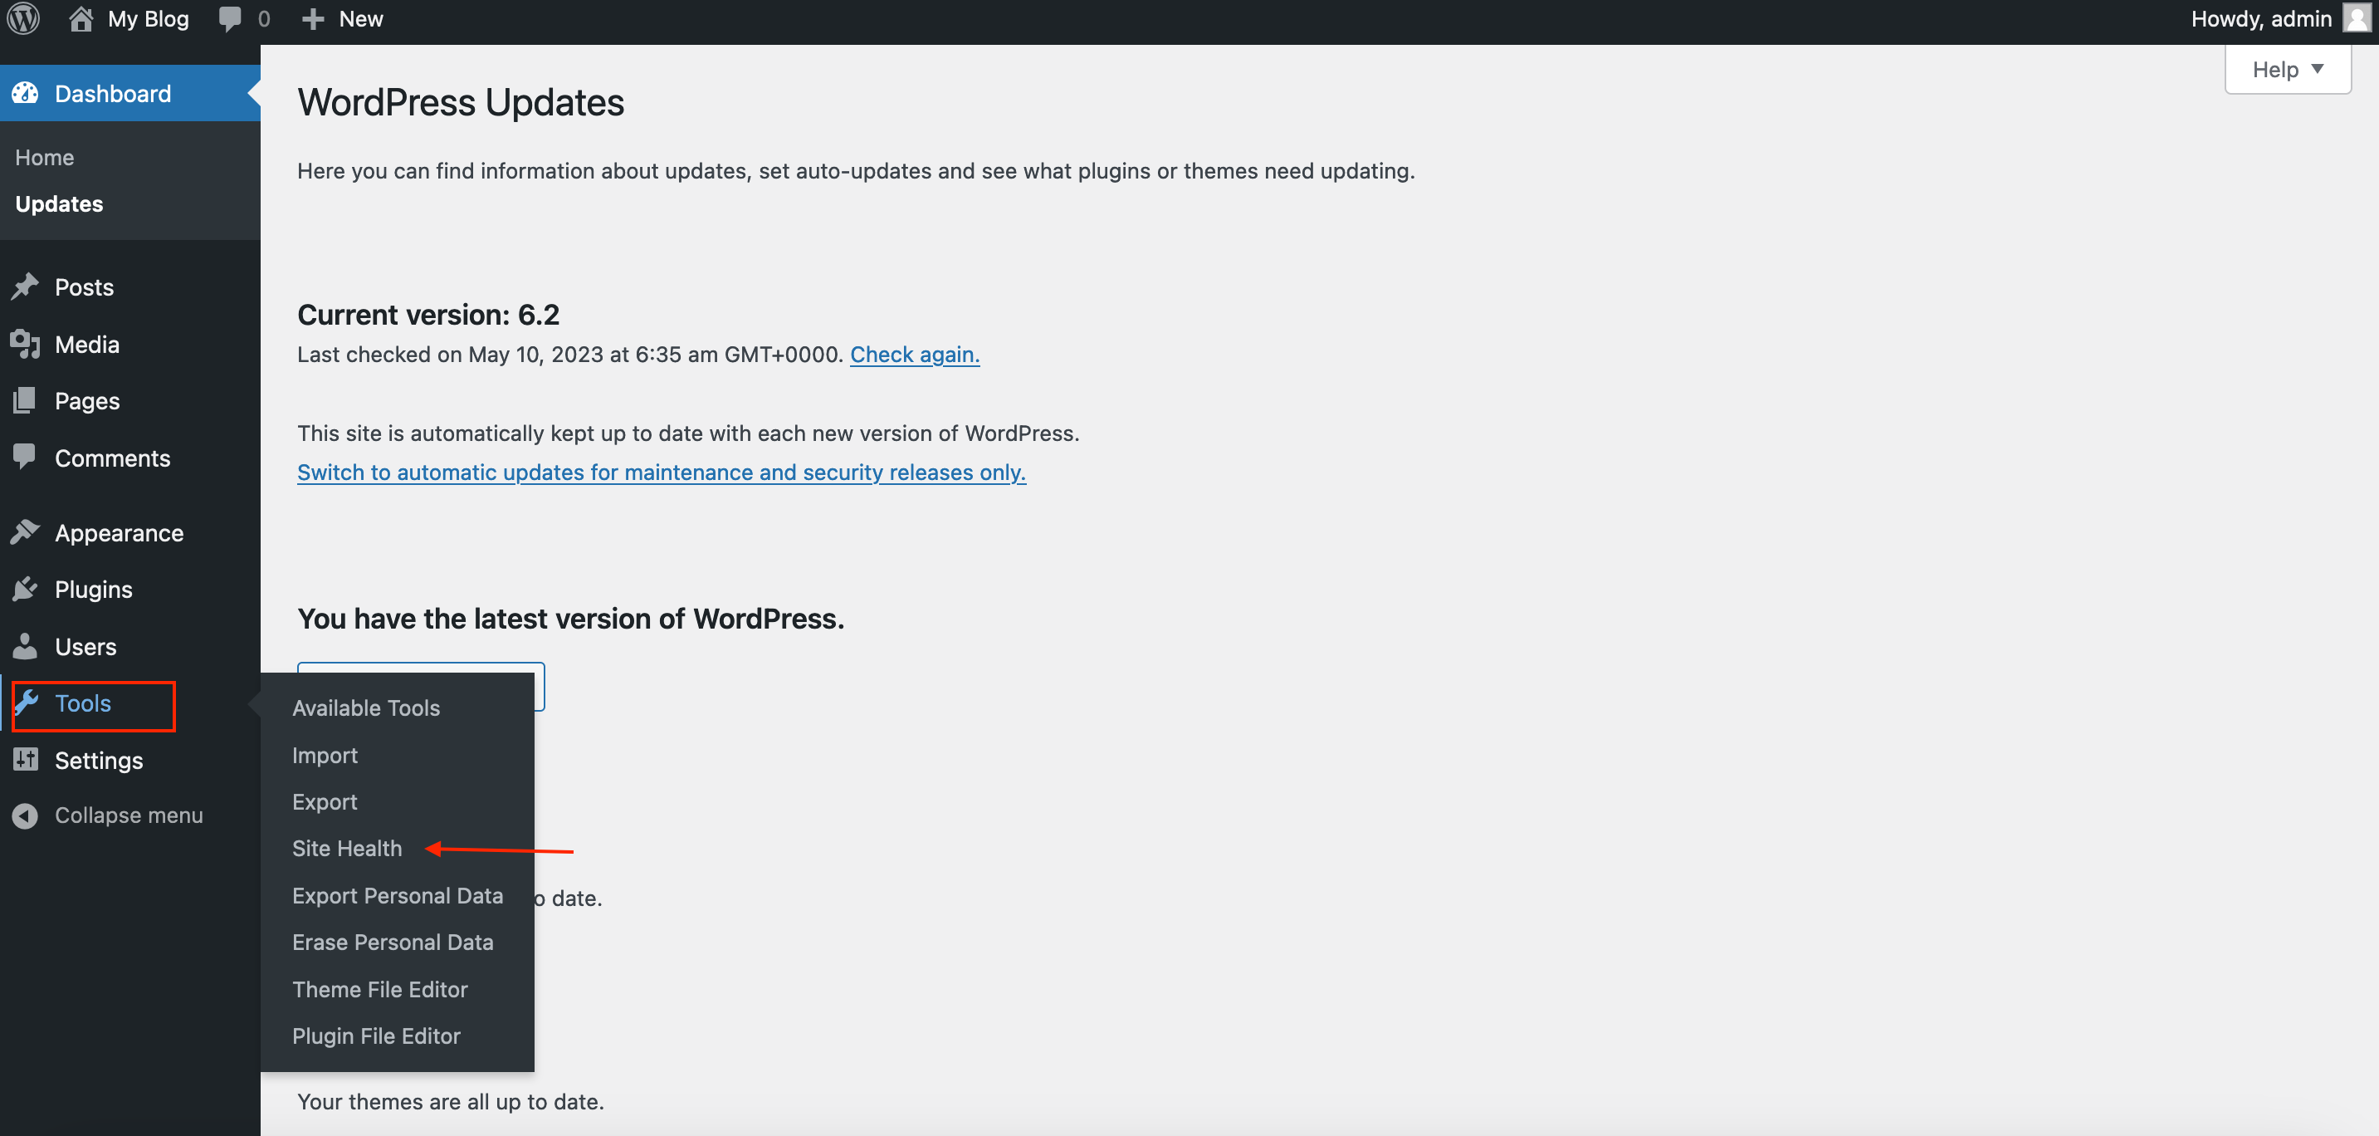Open Pages in the sidebar
Image resolution: width=2379 pixels, height=1136 pixels.
87,401
